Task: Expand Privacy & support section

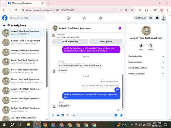Action: (146, 74)
